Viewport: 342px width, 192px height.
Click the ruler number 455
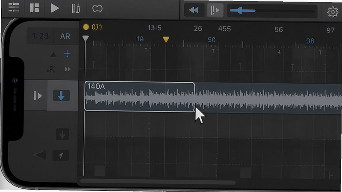point(224,29)
